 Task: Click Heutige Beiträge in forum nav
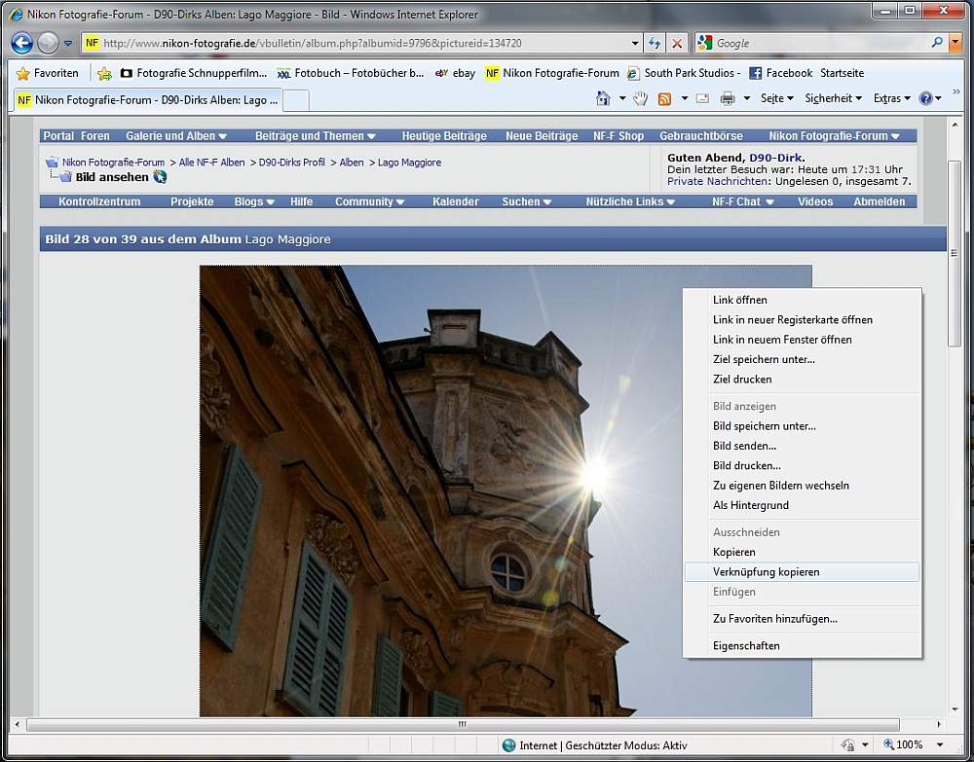point(444,136)
